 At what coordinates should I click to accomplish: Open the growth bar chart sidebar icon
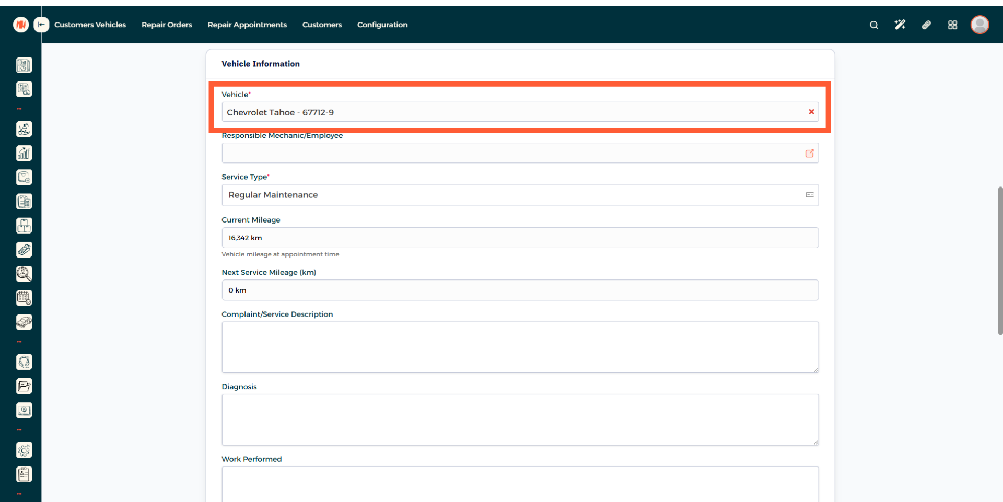point(24,153)
